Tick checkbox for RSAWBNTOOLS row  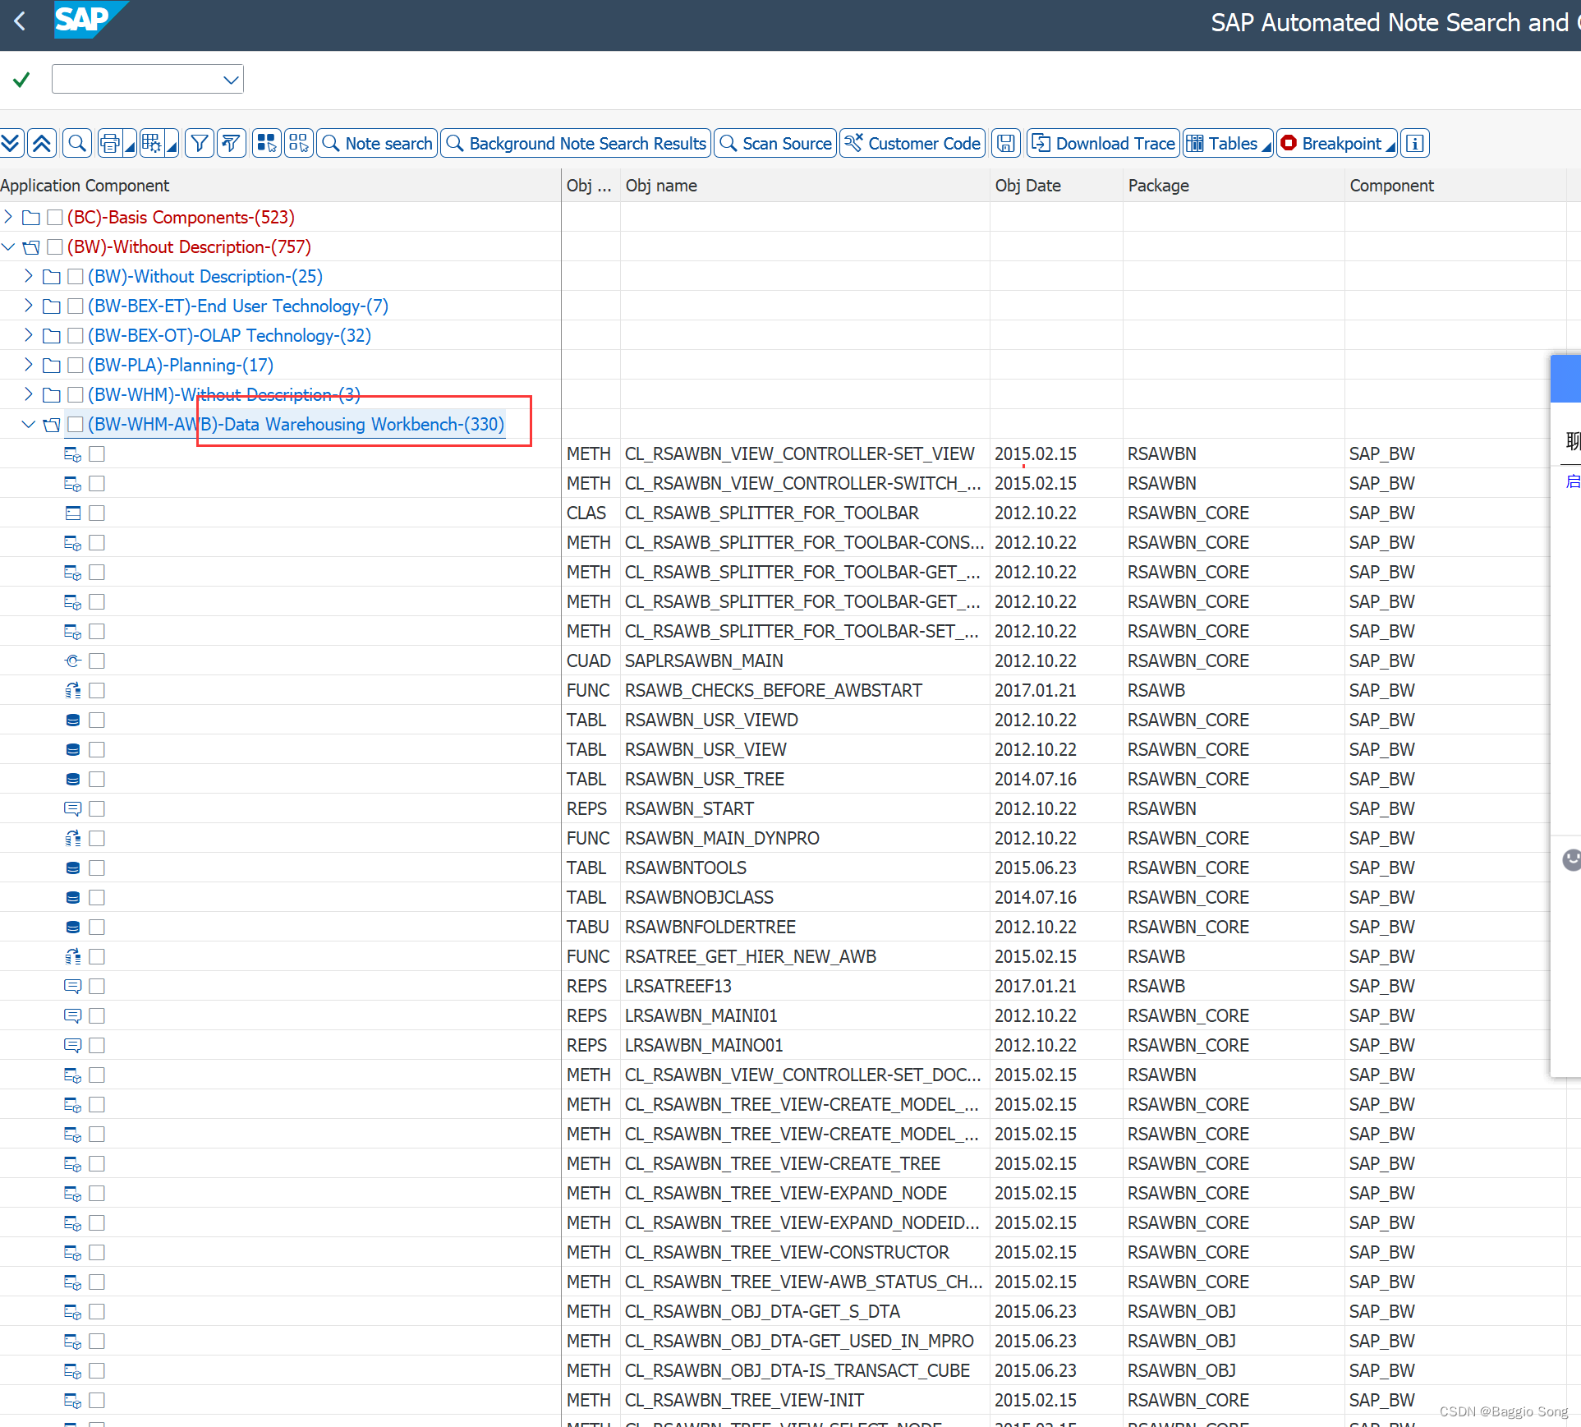[97, 868]
